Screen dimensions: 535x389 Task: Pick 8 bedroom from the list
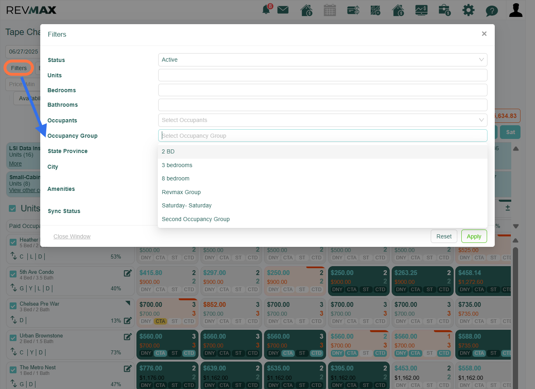(323, 178)
